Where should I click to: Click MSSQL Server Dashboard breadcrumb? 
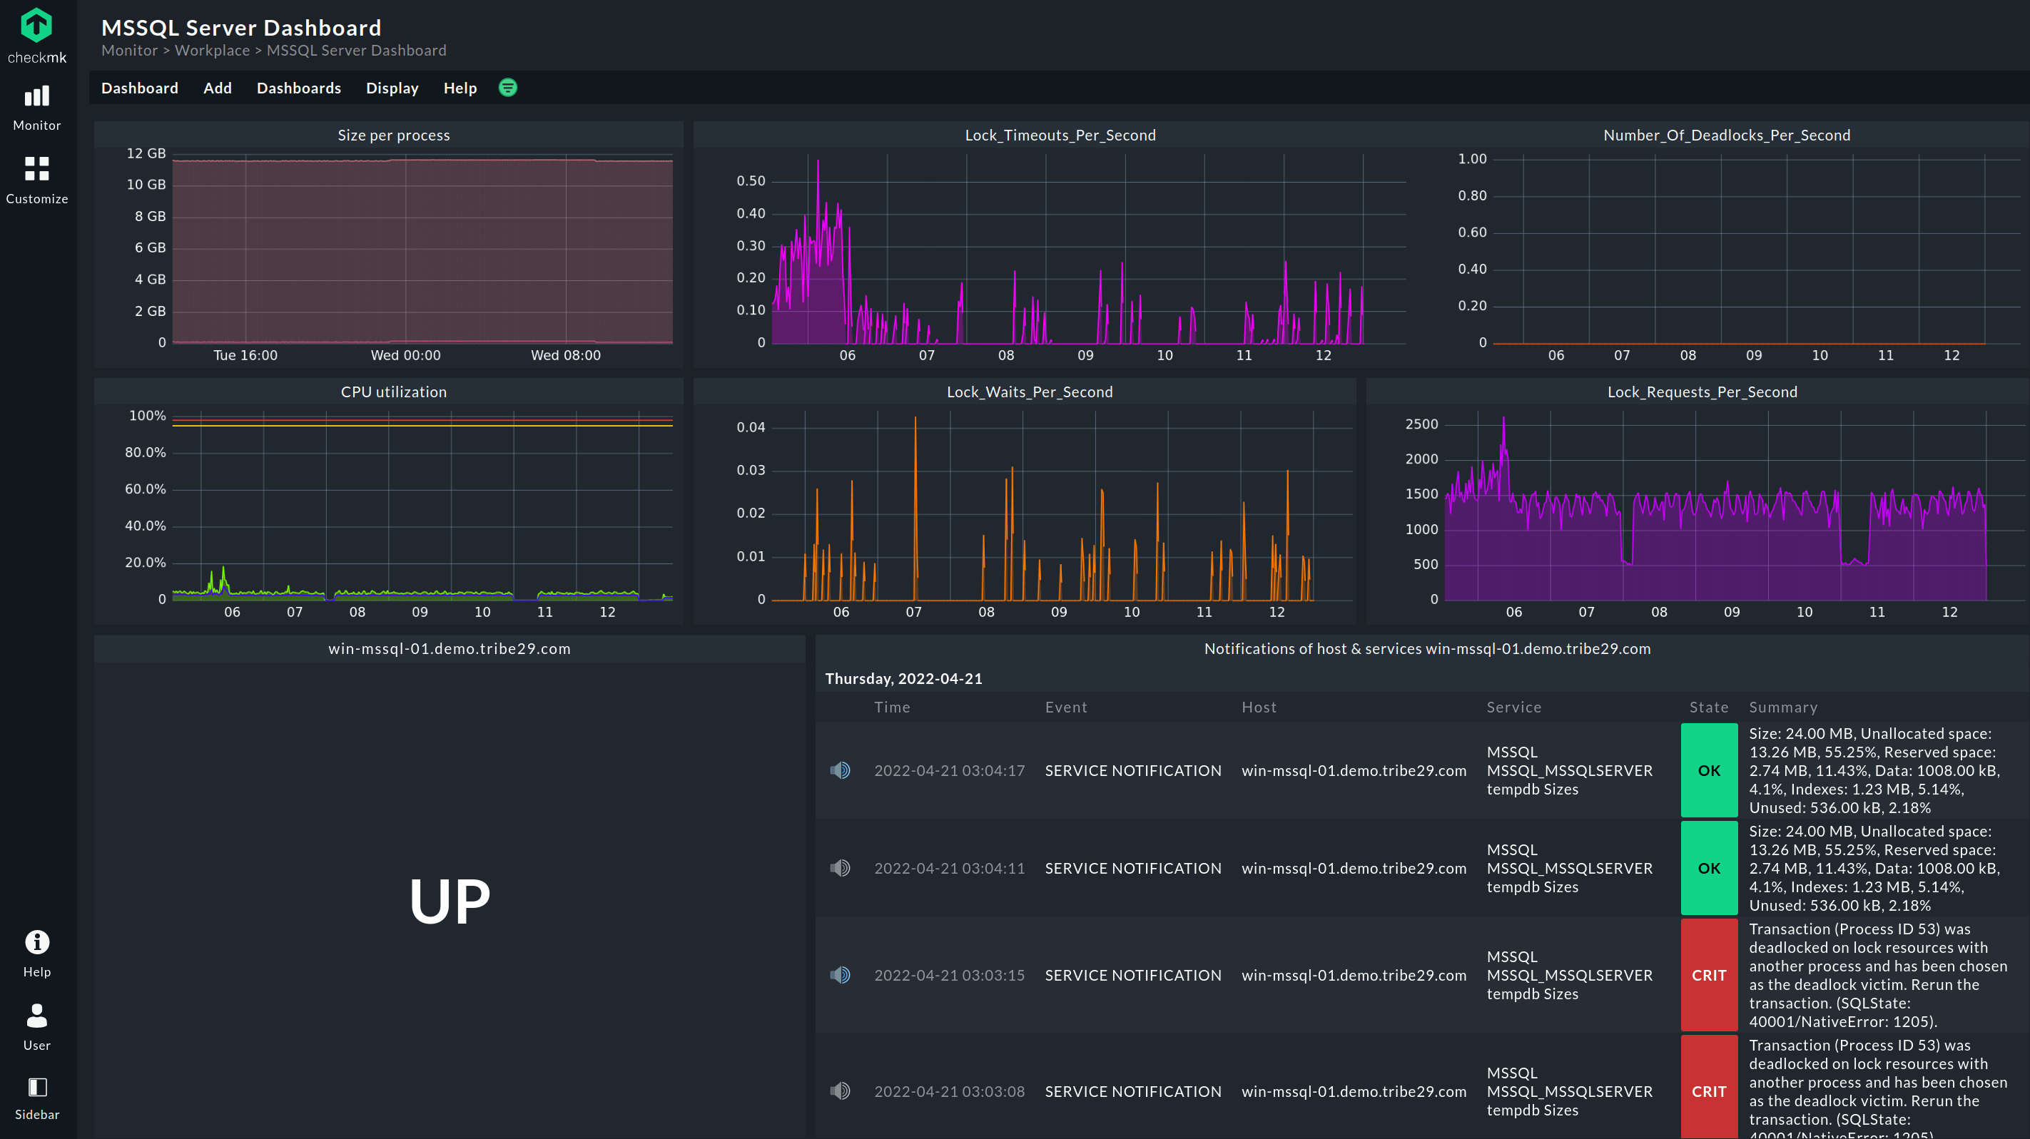point(356,51)
